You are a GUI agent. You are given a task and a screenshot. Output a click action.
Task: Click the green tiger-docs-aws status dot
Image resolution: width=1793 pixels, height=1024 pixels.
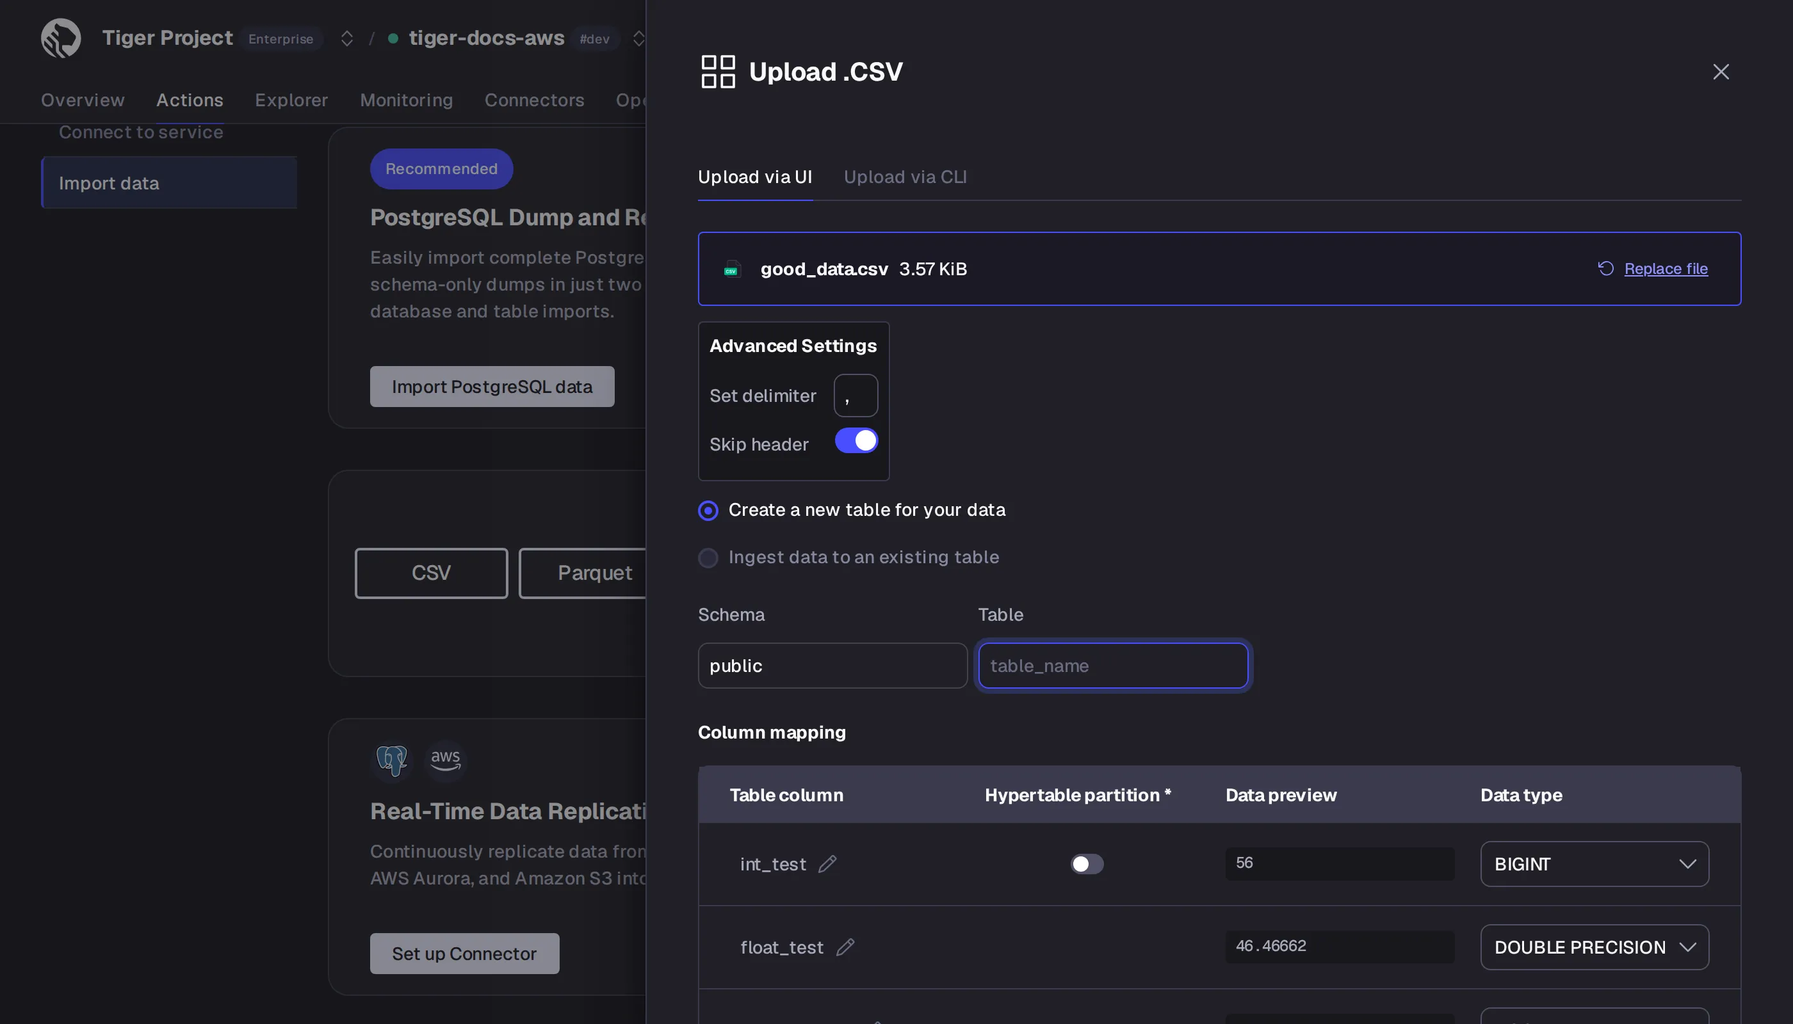point(393,38)
